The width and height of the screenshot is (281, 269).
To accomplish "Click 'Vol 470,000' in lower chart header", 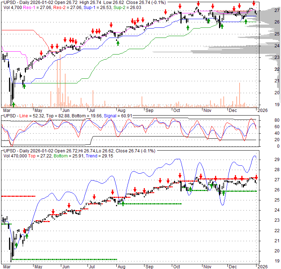I will tap(15, 156).
